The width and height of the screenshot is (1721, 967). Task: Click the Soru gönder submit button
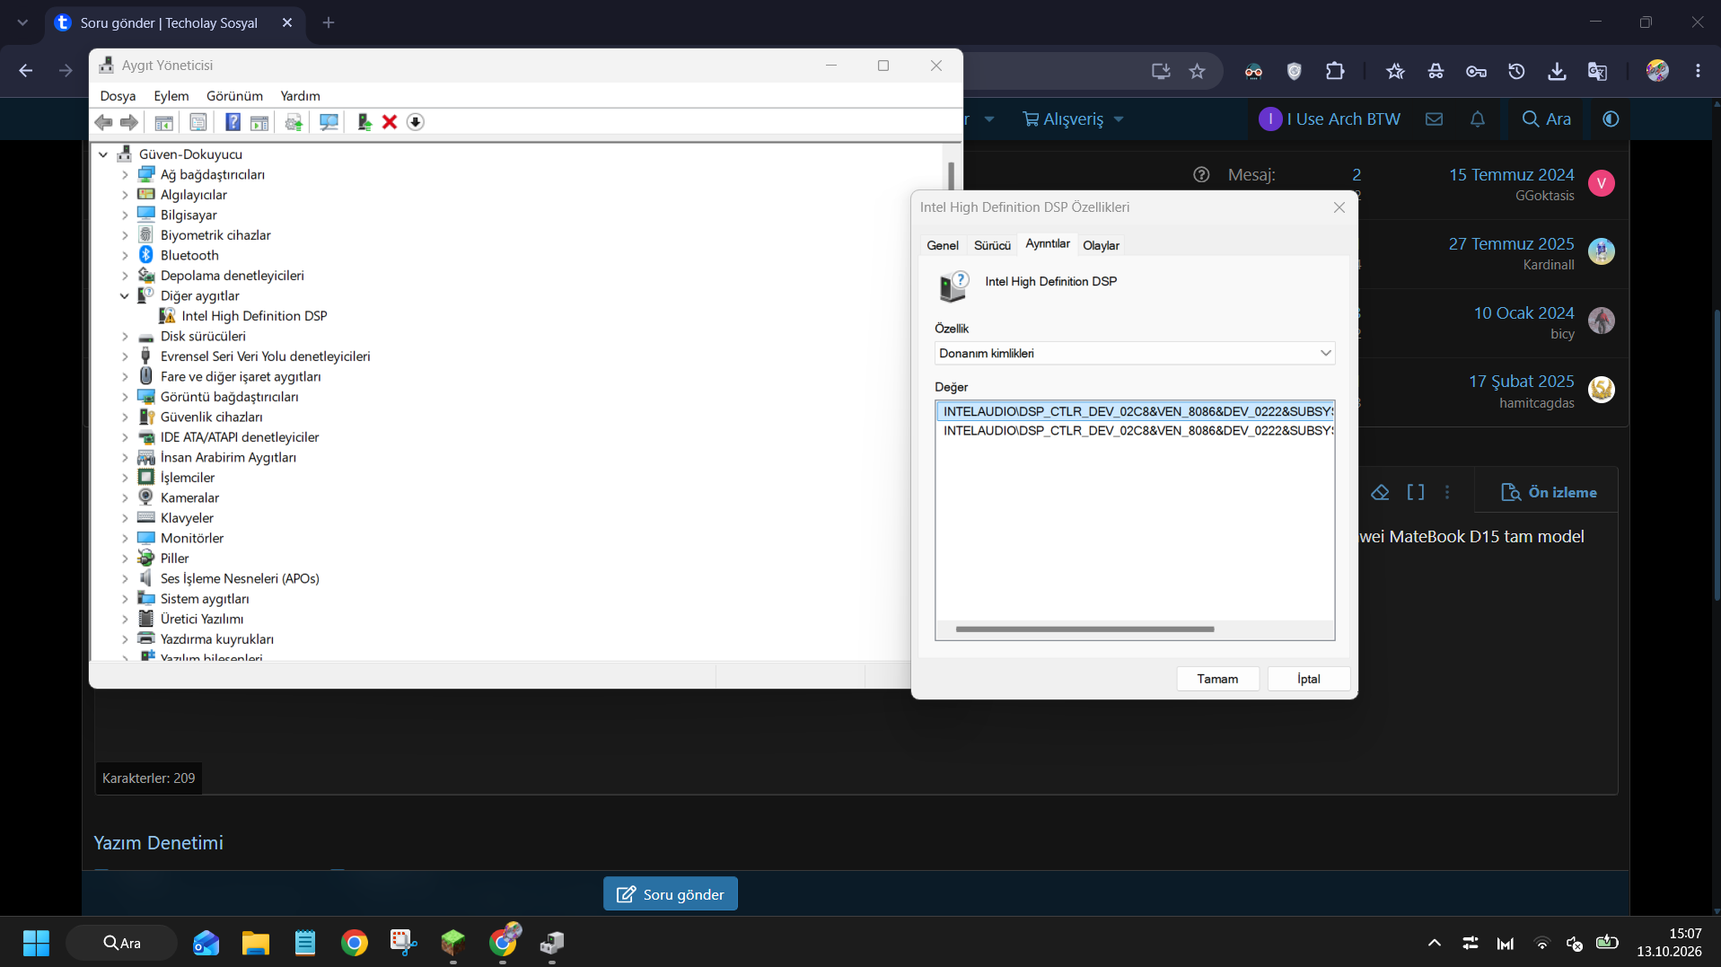click(671, 894)
